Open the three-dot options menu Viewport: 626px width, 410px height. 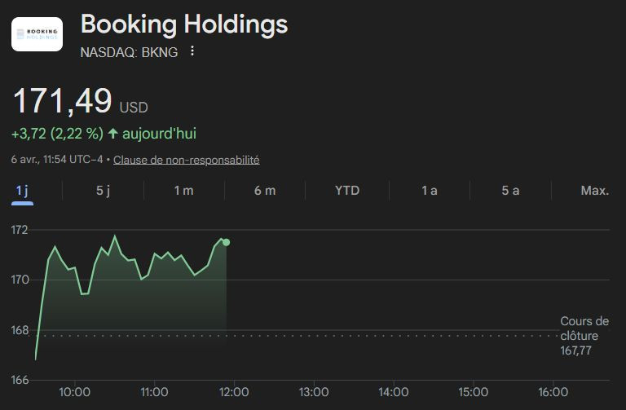click(x=192, y=51)
